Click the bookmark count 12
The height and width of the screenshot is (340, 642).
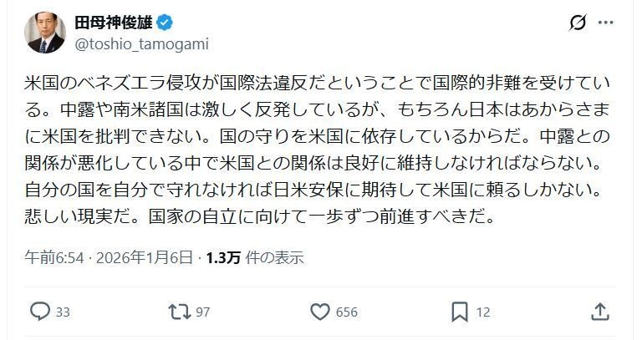tap(482, 312)
